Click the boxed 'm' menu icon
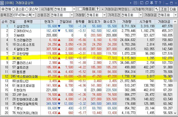Viewport: 178px width, 117px height. [135, 3]
